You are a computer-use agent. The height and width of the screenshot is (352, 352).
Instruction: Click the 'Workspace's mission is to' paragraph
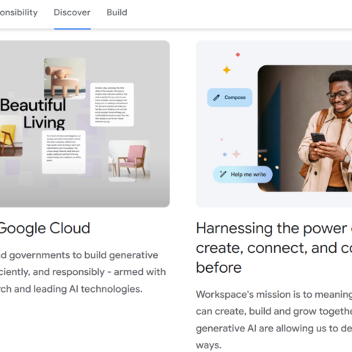pos(274,320)
